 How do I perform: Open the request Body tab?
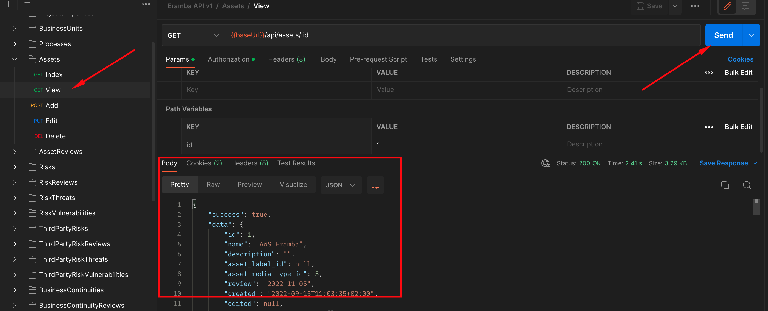click(329, 59)
